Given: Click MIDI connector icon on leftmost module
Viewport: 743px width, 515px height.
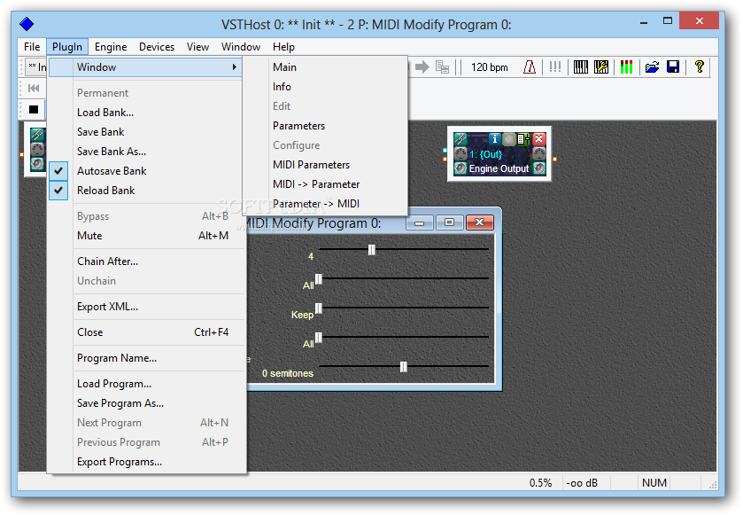Looking at the screenshot, I should (37, 150).
